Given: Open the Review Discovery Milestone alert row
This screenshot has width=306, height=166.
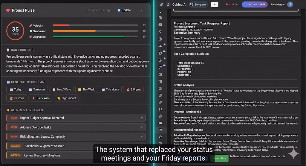Looking at the screenshot, I should (x=76, y=155).
